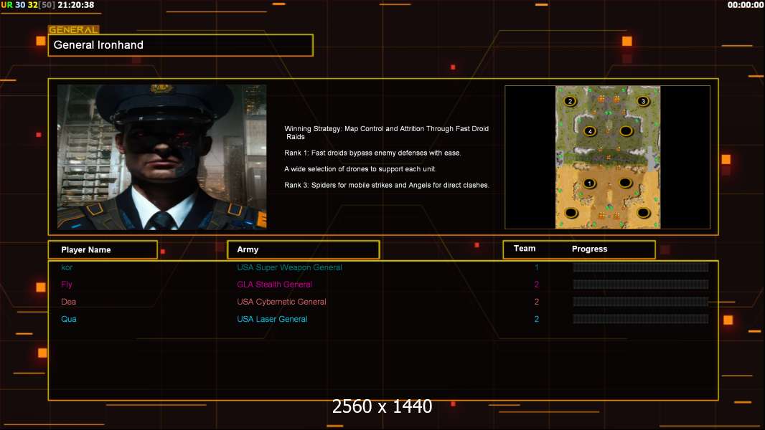This screenshot has width=765, height=430.
Task: Click start position 3 on the map
Action: 643,101
